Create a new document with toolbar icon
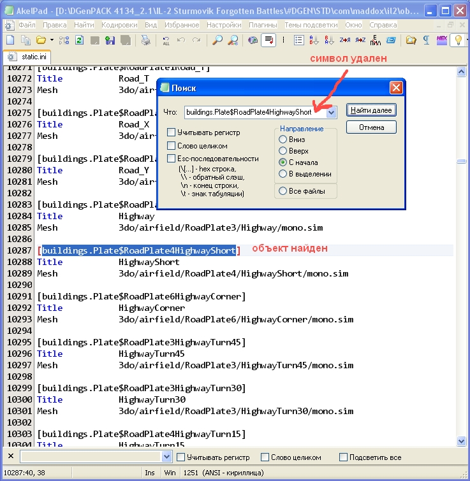 coord(10,40)
